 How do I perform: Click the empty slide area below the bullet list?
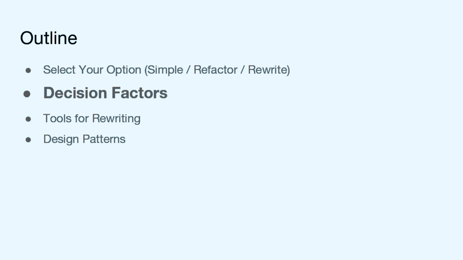(231, 203)
